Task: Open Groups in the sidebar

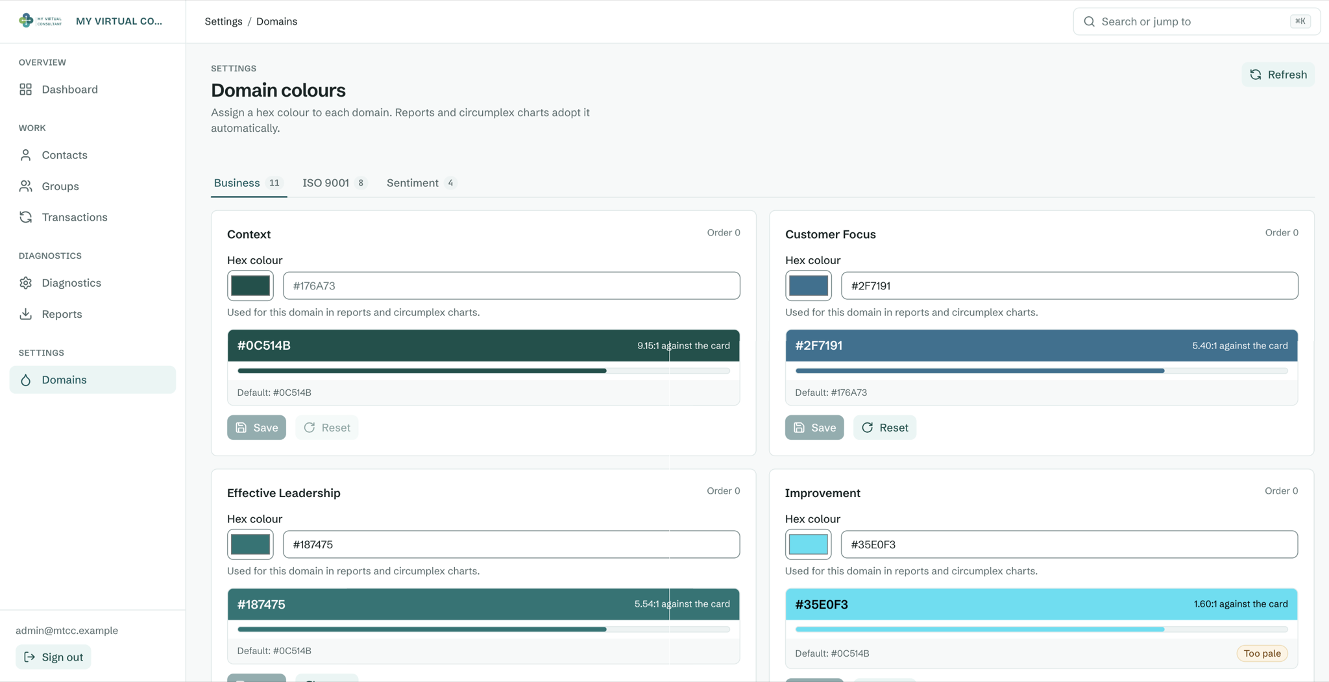Action: click(x=93, y=186)
